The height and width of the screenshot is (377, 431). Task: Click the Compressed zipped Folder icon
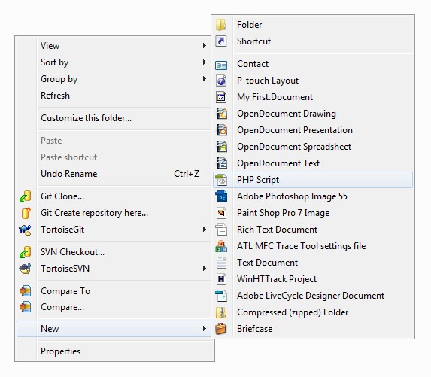pyautogui.click(x=221, y=312)
